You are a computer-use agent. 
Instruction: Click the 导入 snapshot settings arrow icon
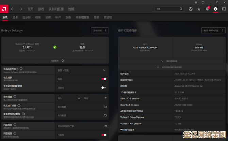(x=79, y=98)
